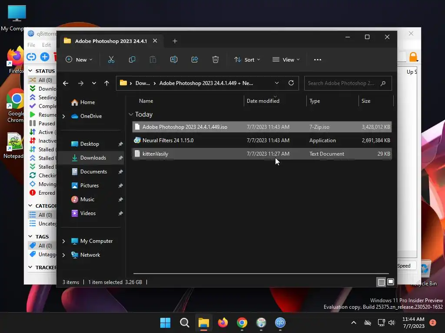Expand My Computer in navigation pane
The width and height of the screenshot is (445, 333).
click(63, 241)
